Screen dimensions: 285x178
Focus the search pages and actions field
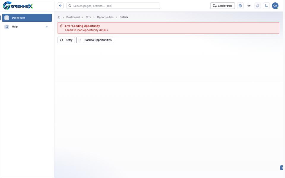[113, 6]
